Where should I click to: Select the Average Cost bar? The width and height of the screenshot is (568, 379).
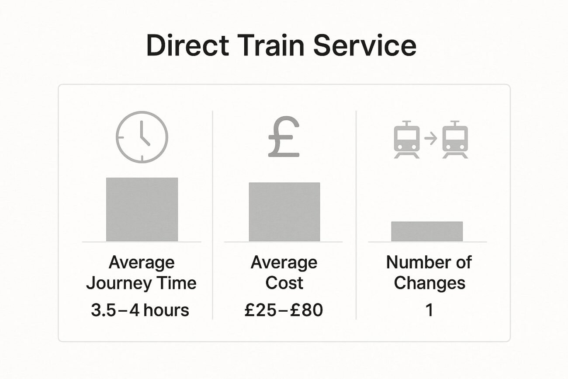[284, 212]
